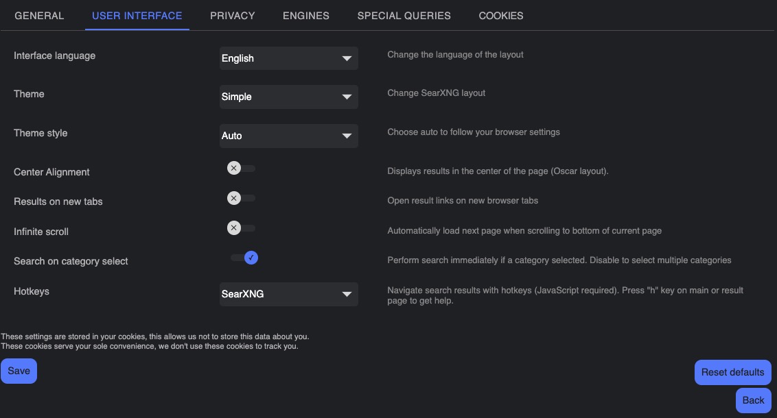Disable Search on category select
The image size is (777, 418).
(x=245, y=257)
